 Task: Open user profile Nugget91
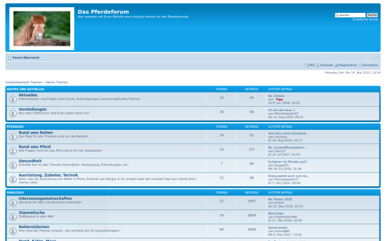(282, 165)
